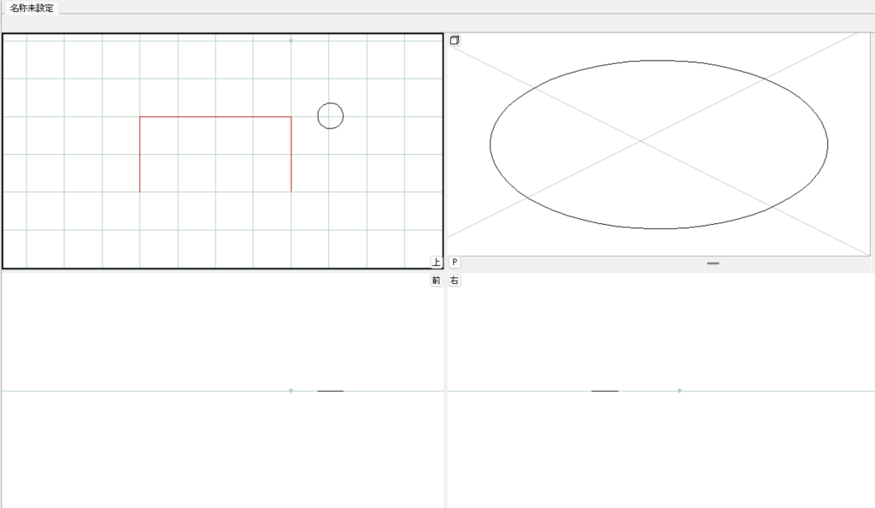
Task: Click the origin marker in right view
Action: [x=679, y=391]
